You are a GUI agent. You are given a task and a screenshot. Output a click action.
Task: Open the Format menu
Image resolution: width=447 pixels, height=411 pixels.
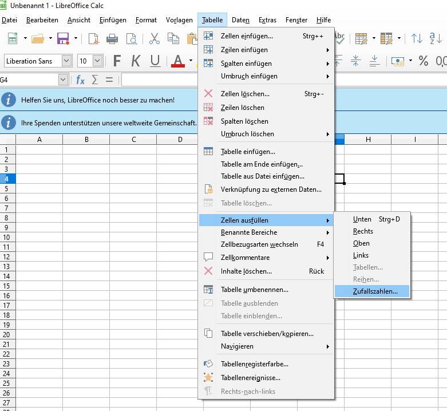tap(146, 20)
